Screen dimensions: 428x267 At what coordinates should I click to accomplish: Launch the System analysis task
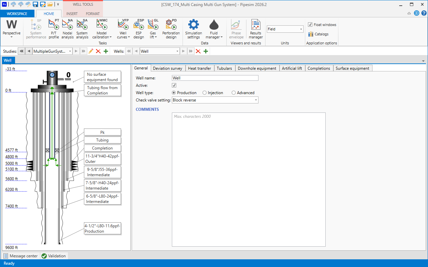82,29
